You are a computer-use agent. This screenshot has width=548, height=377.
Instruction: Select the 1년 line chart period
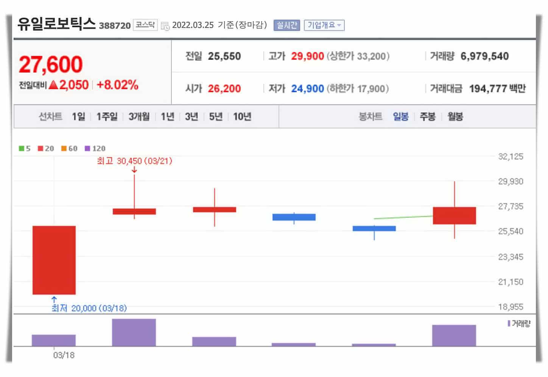[167, 116]
